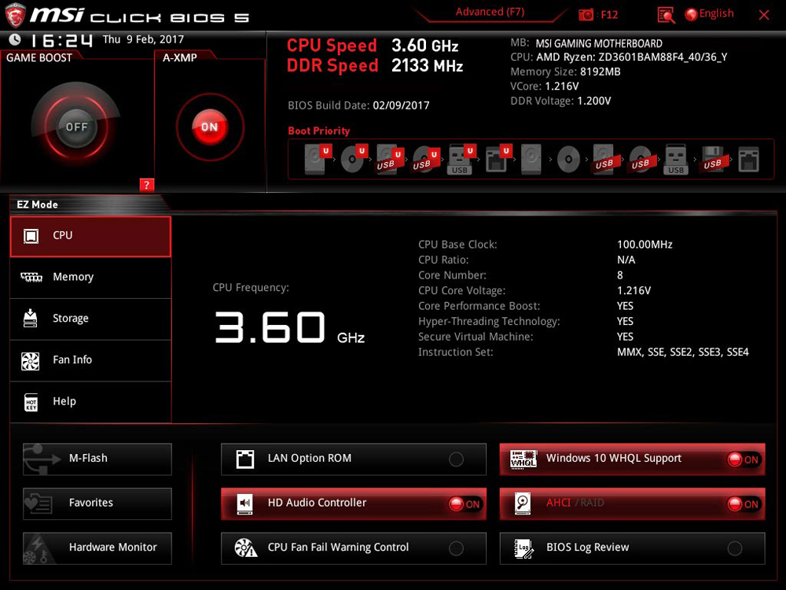Click the HD Audio speaker icon

245,503
